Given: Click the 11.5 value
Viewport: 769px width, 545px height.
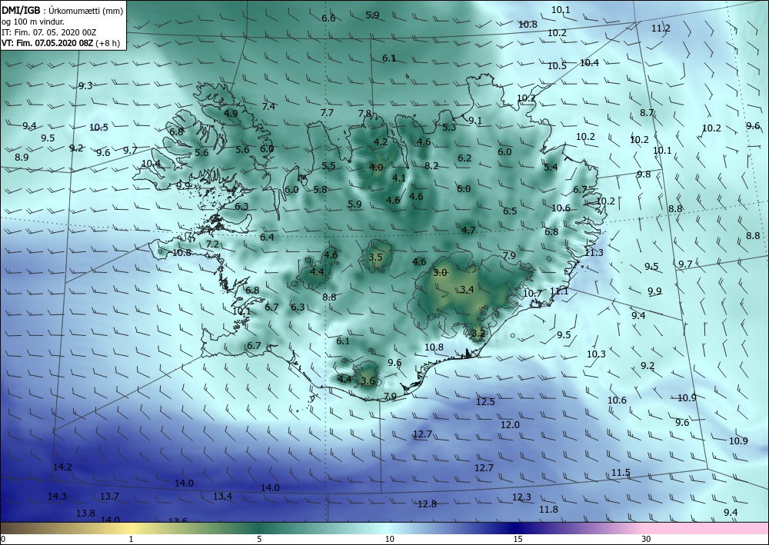Looking at the screenshot, I should point(621,473).
